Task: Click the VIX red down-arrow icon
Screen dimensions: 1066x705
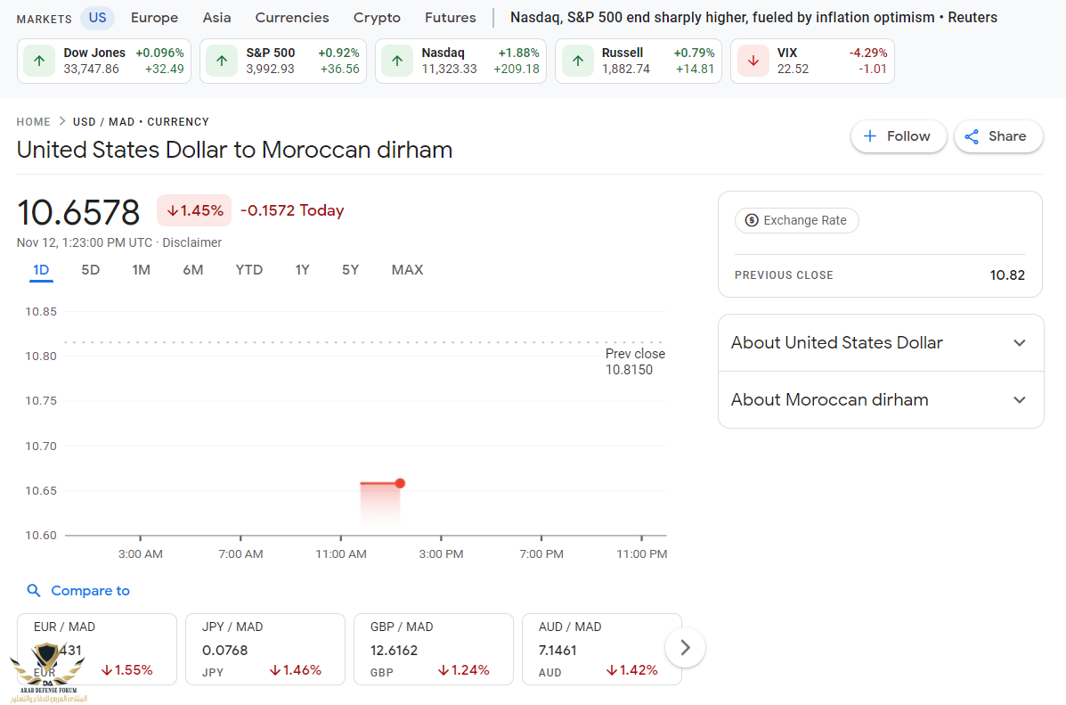Action: (x=753, y=61)
